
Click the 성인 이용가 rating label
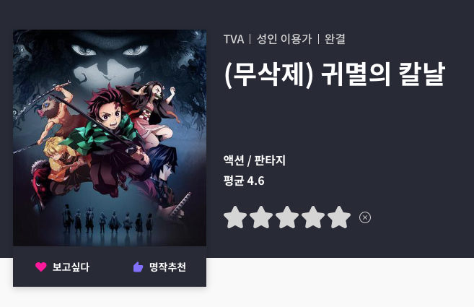(x=284, y=39)
